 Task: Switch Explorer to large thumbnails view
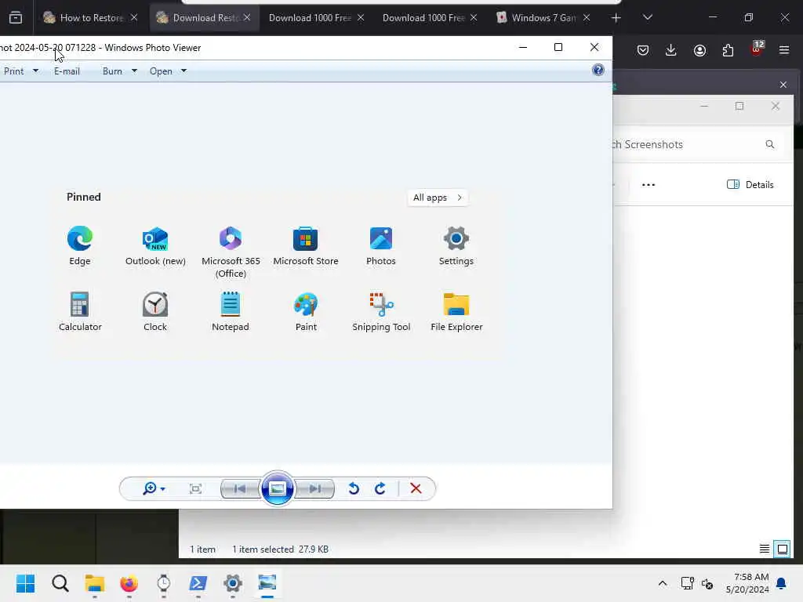click(783, 549)
